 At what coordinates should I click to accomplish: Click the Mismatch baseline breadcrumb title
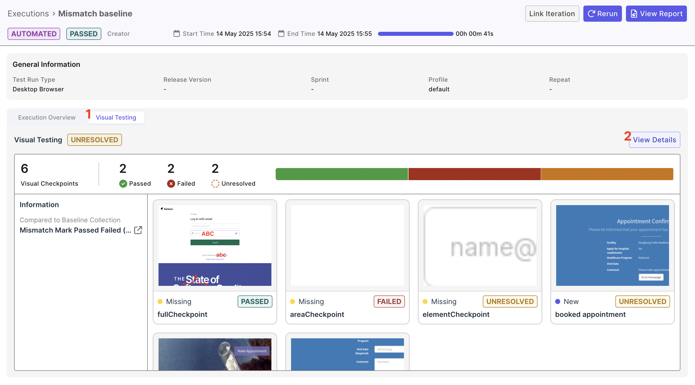(95, 14)
